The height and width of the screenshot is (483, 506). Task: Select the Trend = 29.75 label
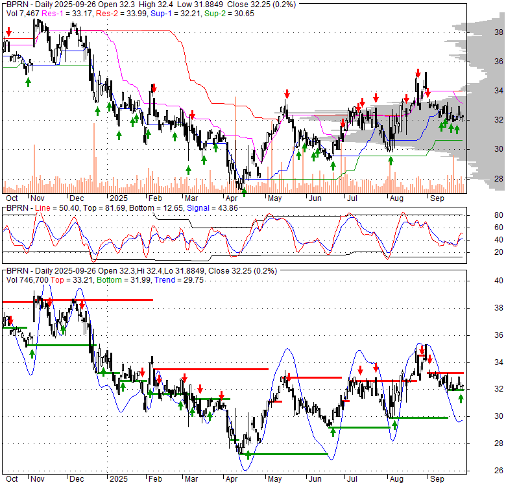[x=179, y=280]
